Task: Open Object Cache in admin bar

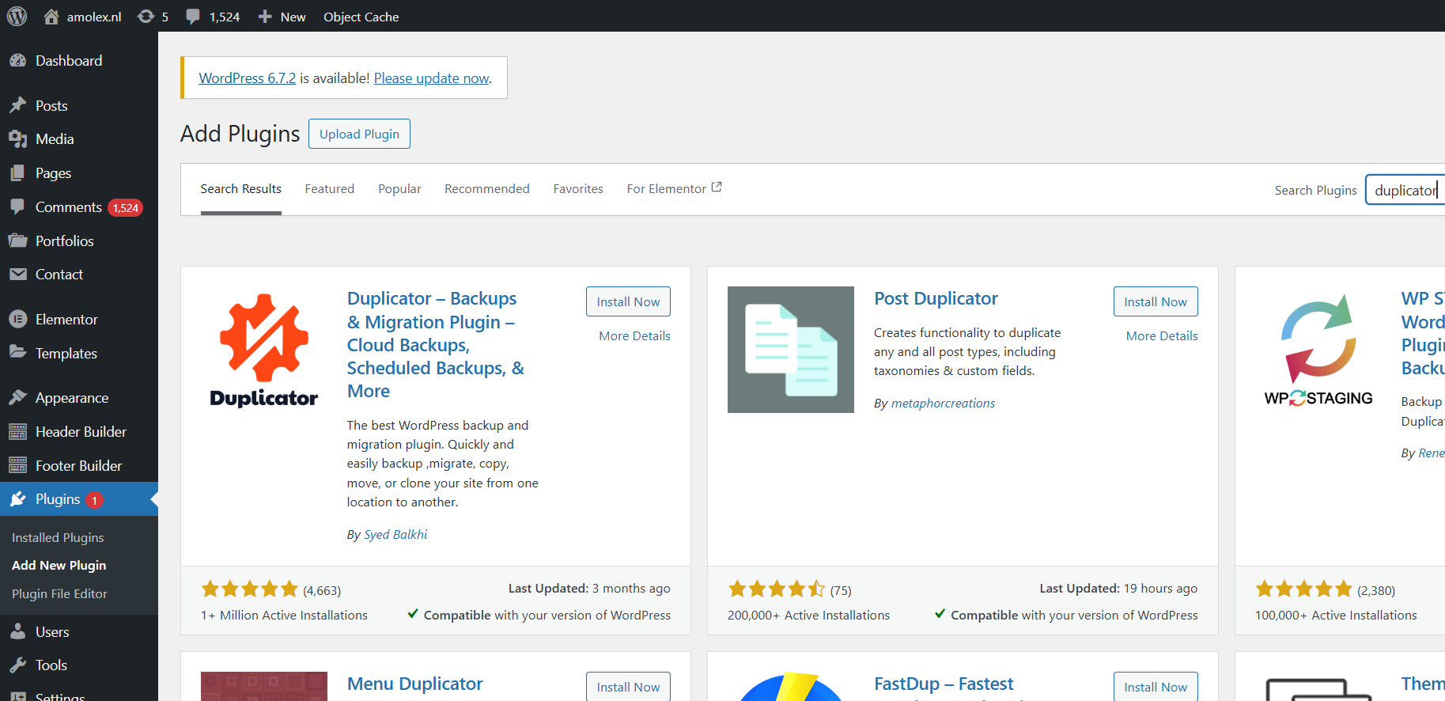Action: pos(361,17)
